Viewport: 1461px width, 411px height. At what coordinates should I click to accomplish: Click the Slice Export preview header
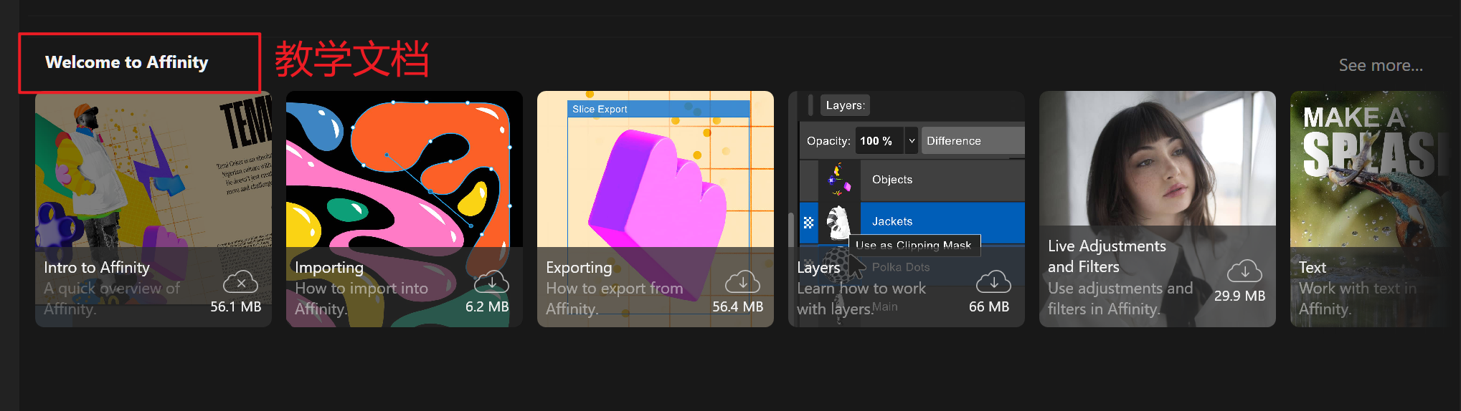(x=658, y=109)
